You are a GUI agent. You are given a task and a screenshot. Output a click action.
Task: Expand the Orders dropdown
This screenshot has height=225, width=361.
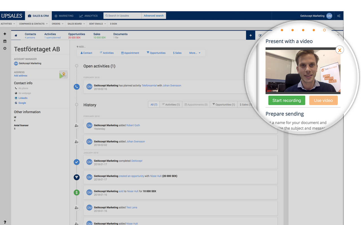tap(58, 24)
